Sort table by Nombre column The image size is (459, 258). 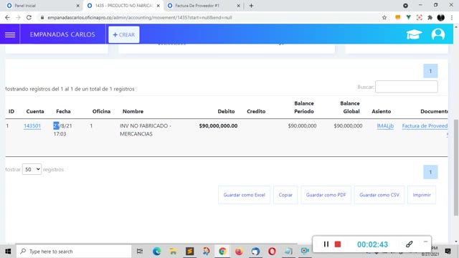pyautogui.click(x=133, y=112)
